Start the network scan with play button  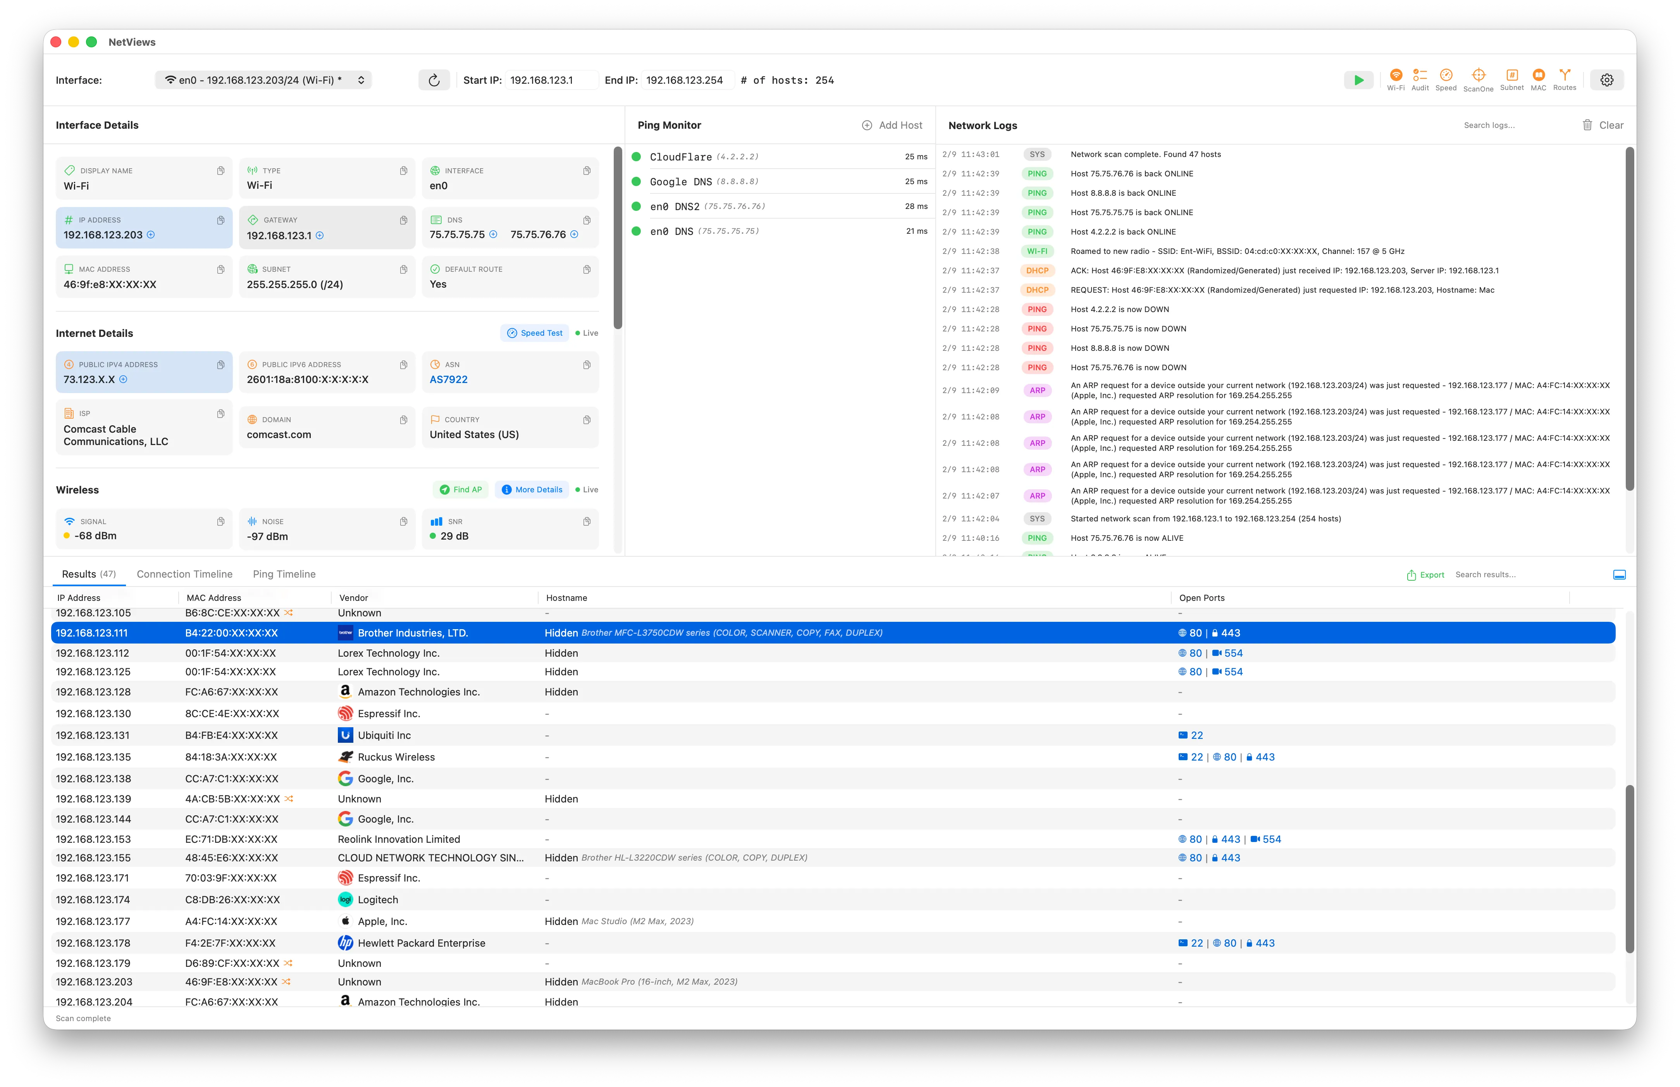(1358, 80)
